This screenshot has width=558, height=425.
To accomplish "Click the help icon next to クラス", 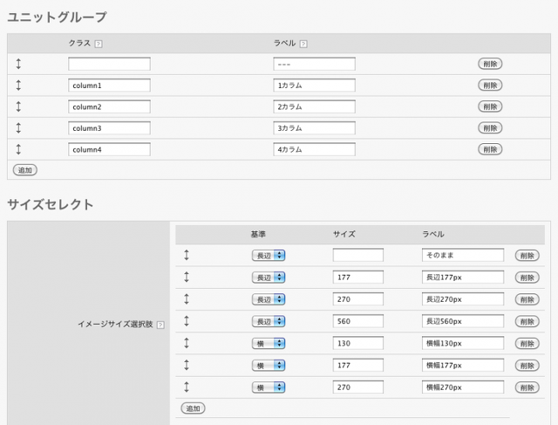I will 99,44.
